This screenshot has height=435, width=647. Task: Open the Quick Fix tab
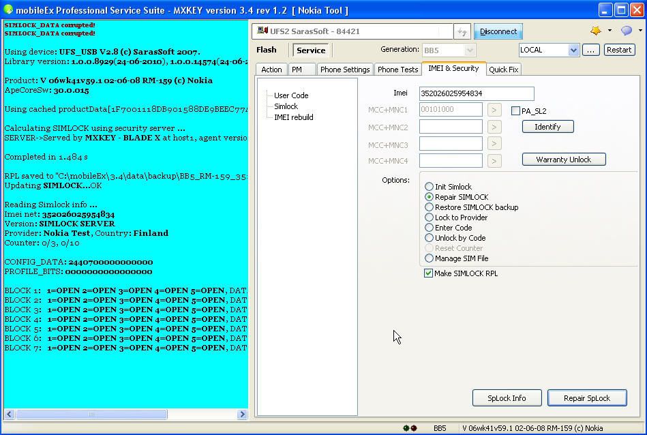[x=503, y=70]
